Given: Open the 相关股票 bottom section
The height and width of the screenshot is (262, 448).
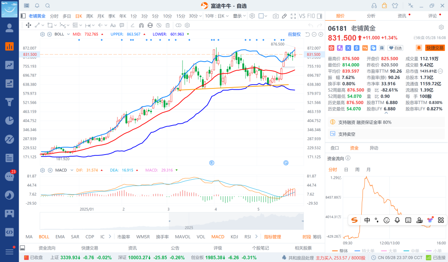Looking at the screenshot, I should 303,248.
